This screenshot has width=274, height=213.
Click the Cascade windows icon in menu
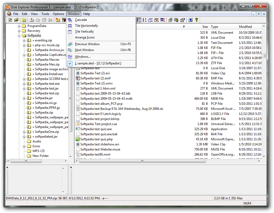[x=70, y=20]
